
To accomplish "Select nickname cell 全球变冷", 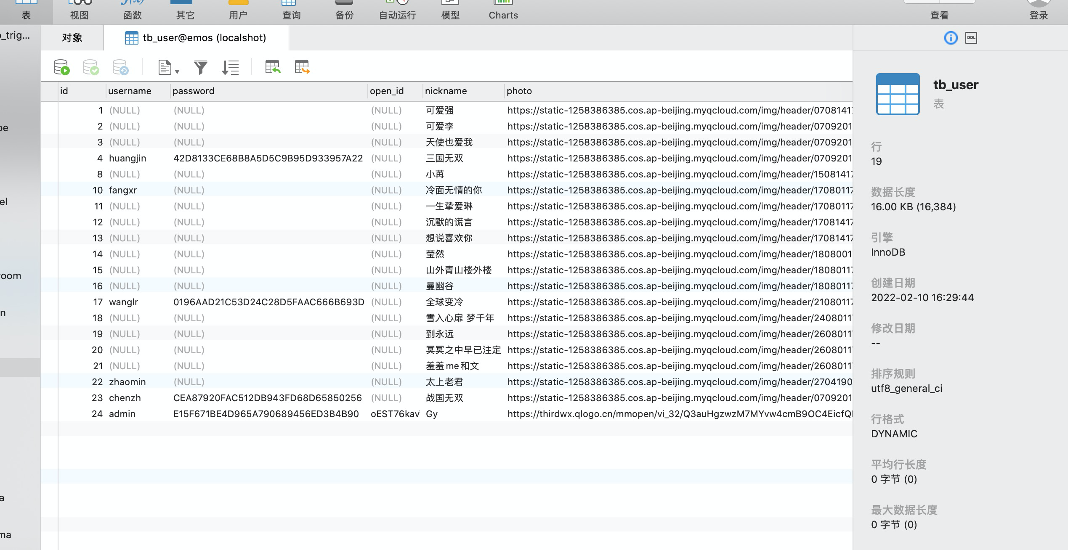I will (463, 302).
